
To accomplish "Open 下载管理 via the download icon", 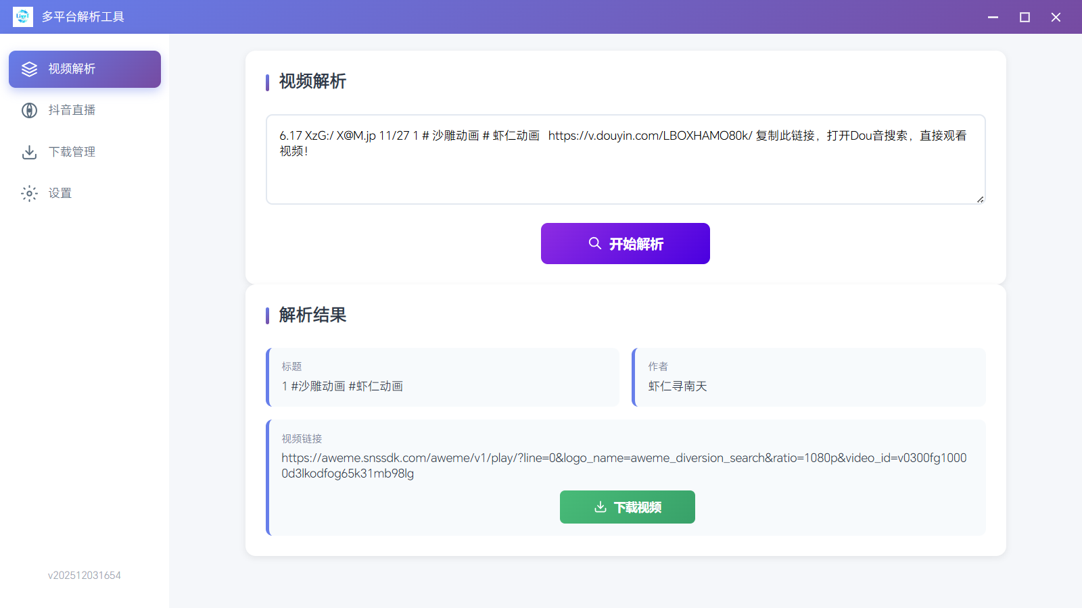I will [29, 152].
